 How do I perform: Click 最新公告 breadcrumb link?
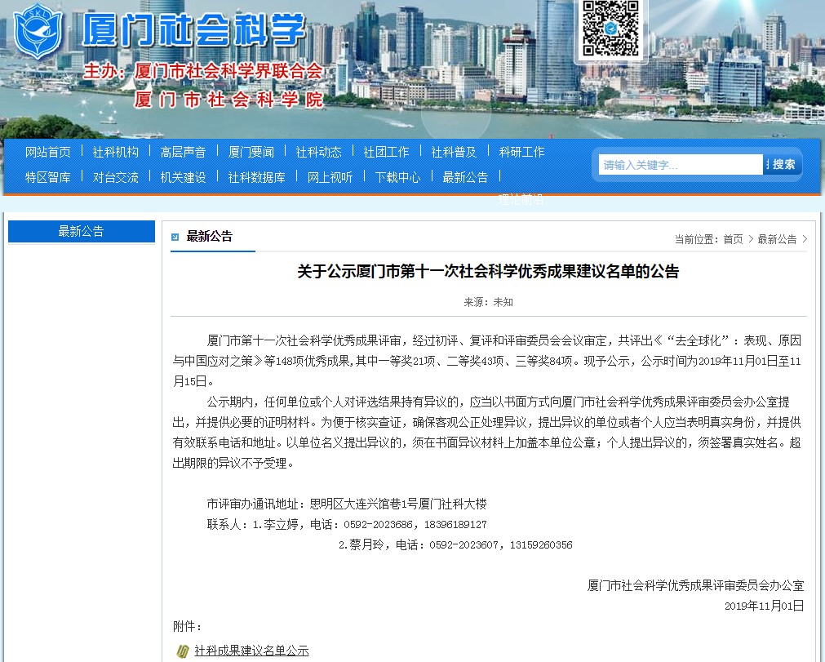777,239
